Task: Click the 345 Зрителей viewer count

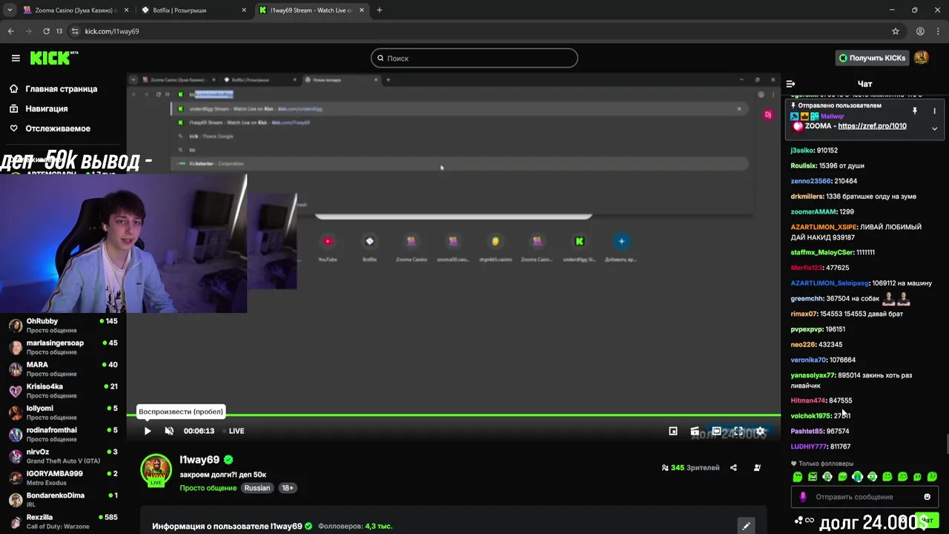Action: point(690,468)
